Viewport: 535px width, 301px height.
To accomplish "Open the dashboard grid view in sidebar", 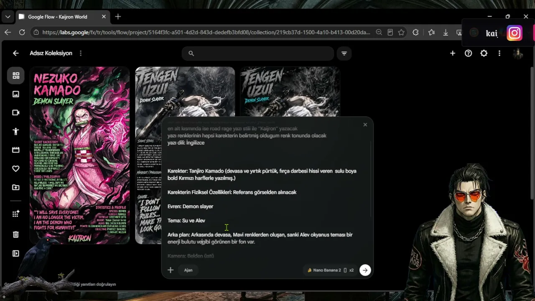I will coord(16,76).
